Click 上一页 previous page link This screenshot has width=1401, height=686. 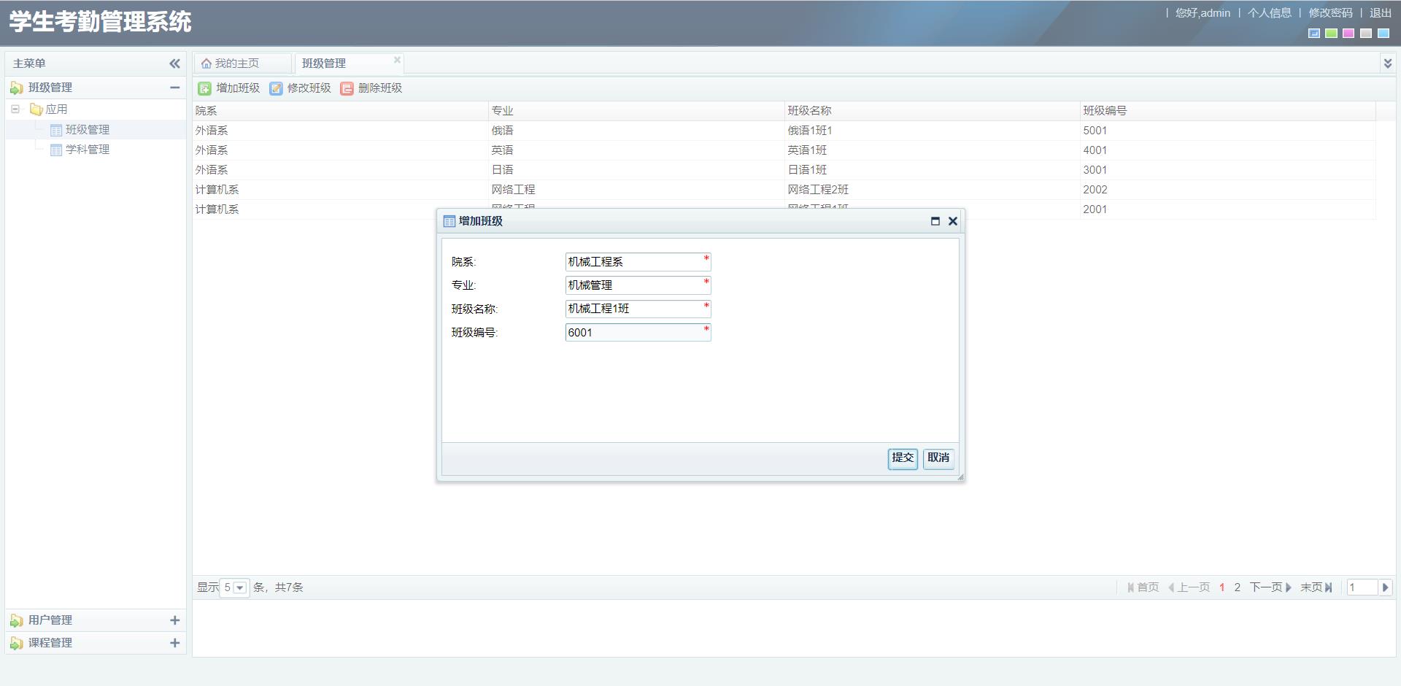pyautogui.click(x=1189, y=587)
